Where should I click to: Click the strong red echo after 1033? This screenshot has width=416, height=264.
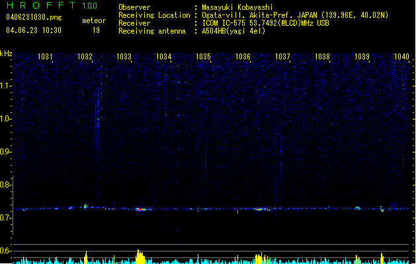click(x=141, y=209)
